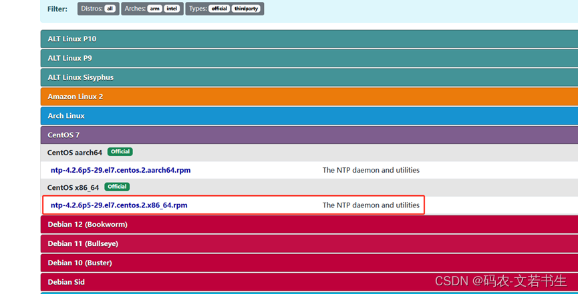578x294 pixels.
Task: Click the NTP description in the x86_64 row
Action: point(371,205)
